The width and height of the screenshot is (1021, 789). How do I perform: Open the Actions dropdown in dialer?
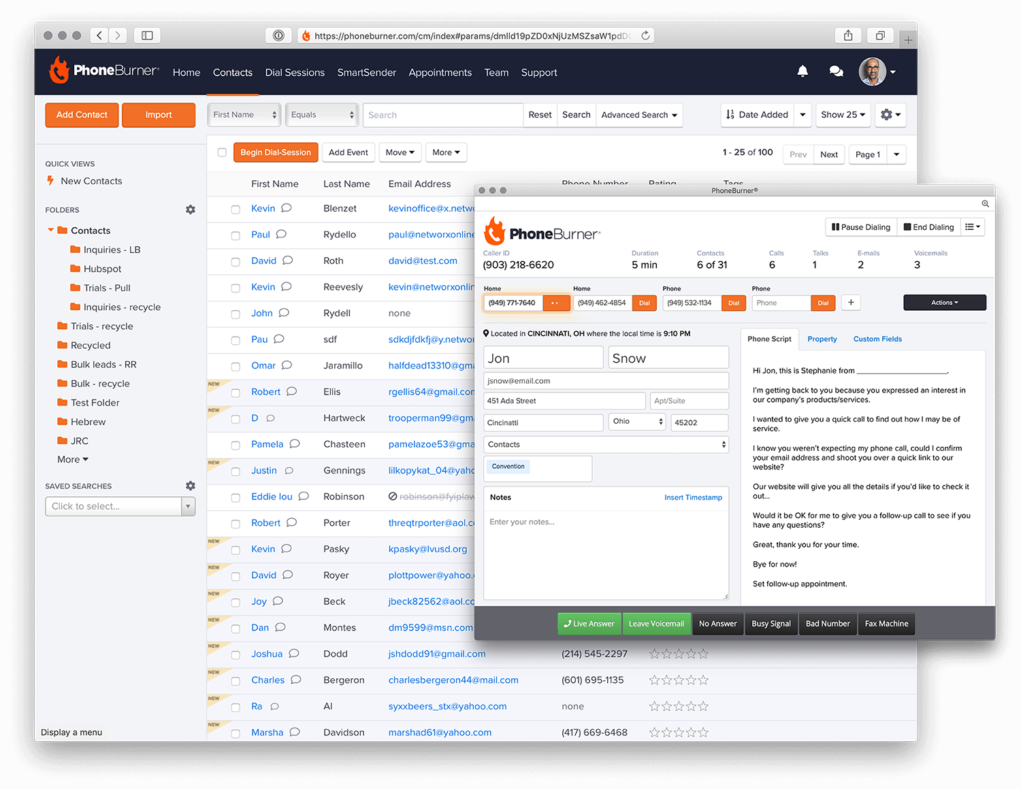tap(945, 303)
